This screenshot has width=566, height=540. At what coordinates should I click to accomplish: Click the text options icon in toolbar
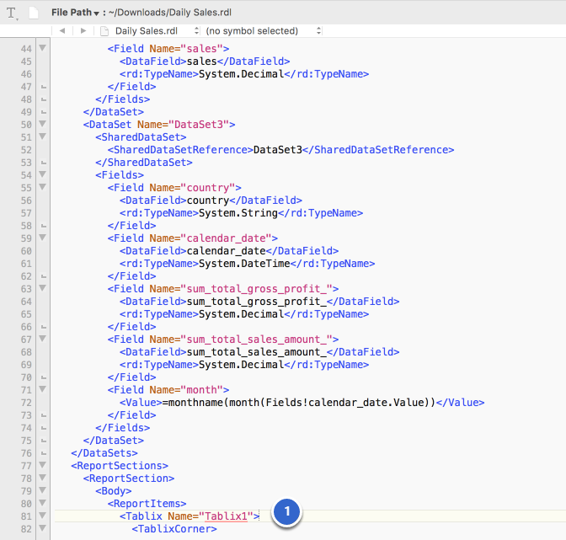(x=12, y=13)
